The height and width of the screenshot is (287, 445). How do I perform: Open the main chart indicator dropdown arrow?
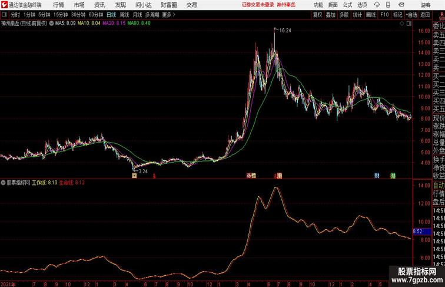[x=51, y=24]
